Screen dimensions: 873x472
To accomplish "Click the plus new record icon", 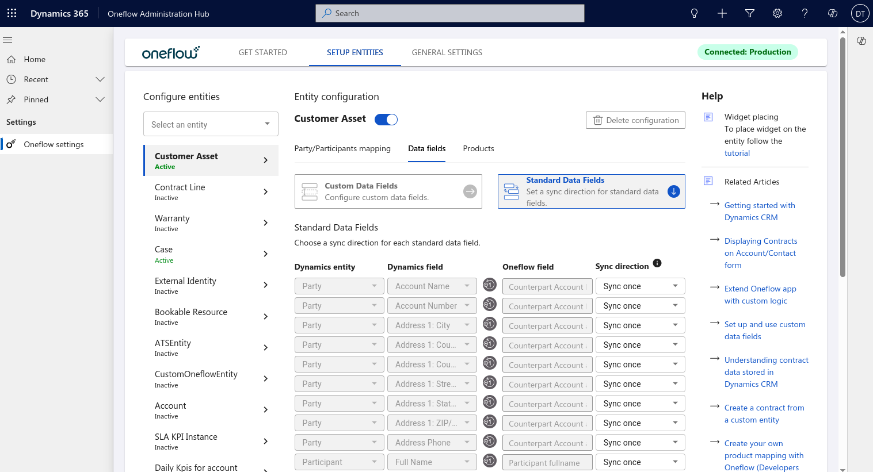I will 722,13.
